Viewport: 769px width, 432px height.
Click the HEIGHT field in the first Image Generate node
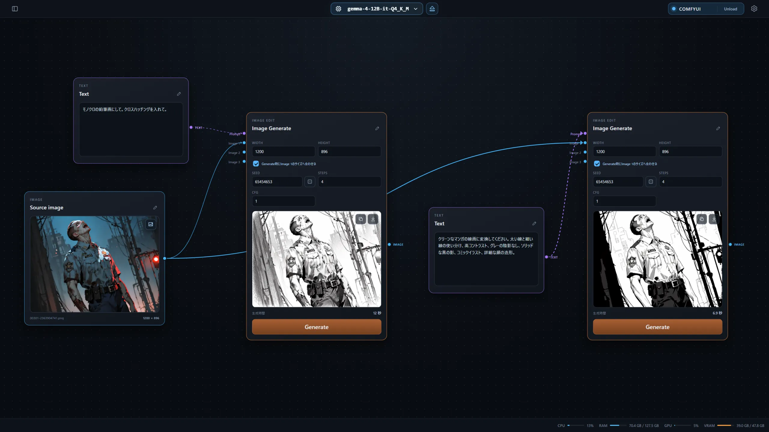coord(350,151)
